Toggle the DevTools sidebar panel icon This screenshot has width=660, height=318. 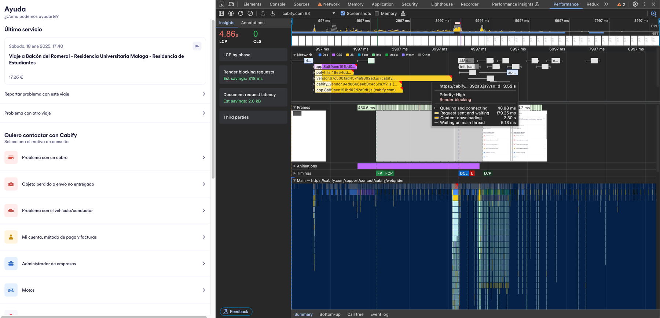pos(221,14)
